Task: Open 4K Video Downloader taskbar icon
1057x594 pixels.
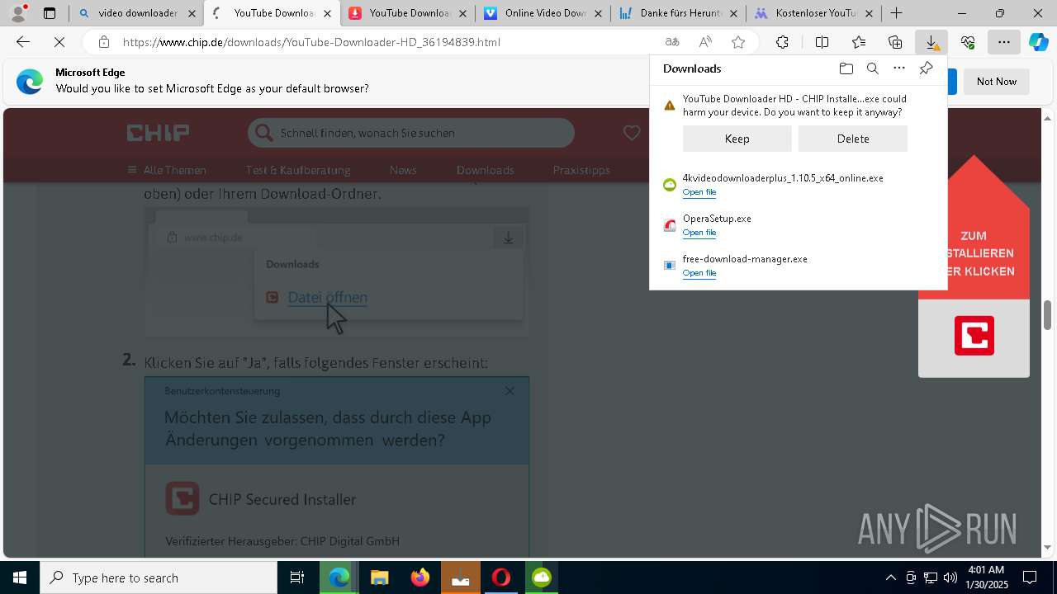Action: [542, 577]
